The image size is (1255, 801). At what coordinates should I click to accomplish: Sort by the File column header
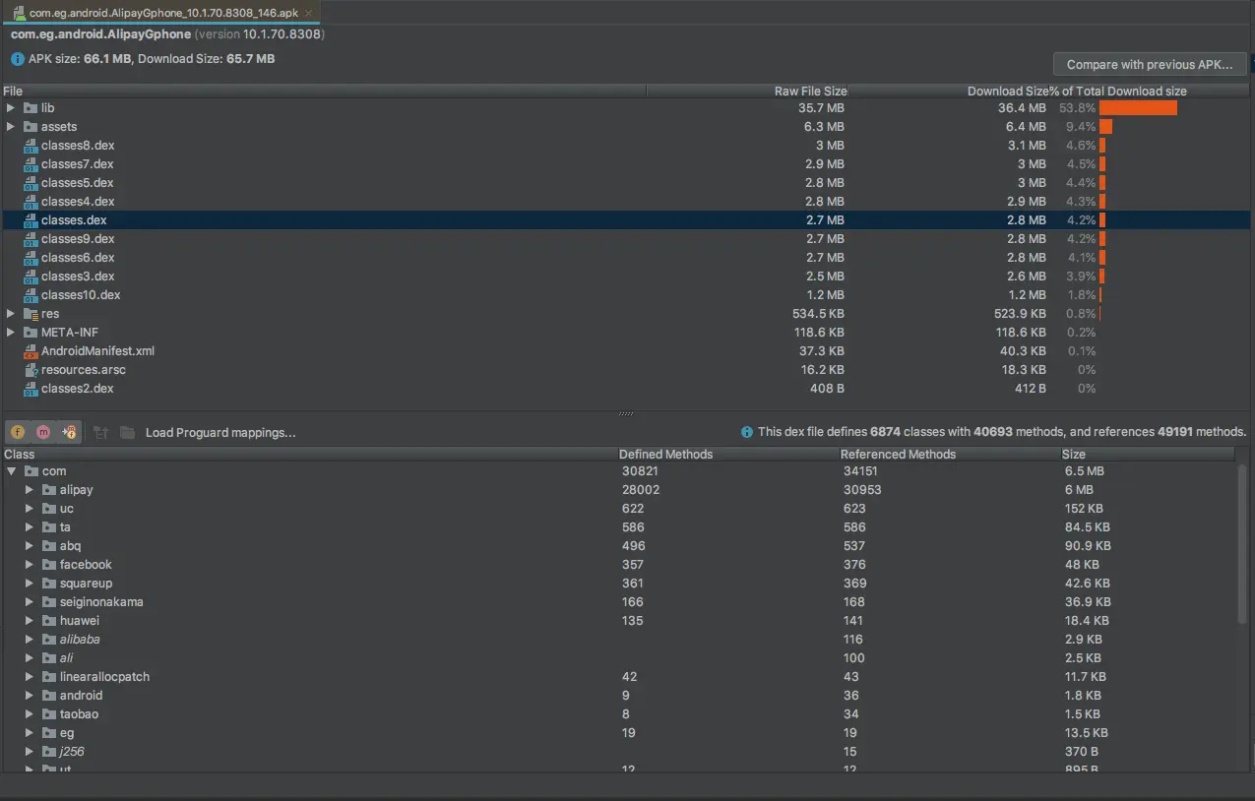pyautogui.click(x=323, y=91)
